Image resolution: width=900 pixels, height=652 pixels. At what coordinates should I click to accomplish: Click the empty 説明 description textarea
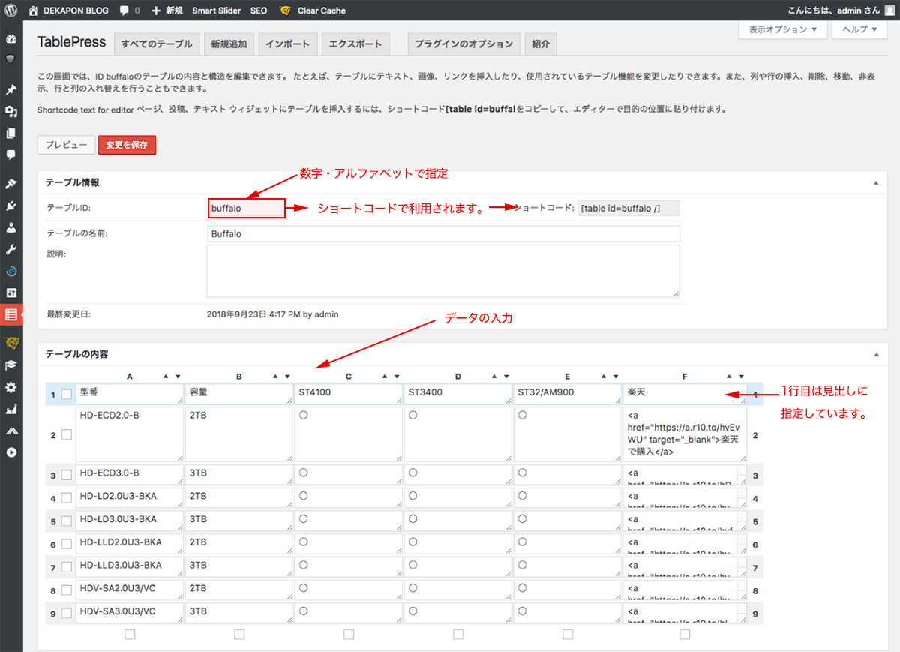pyautogui.click(x=443, y=271)
